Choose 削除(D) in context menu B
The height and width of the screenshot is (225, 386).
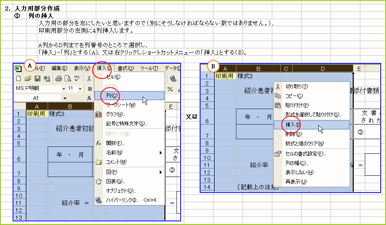pyautogui.click(x=312, y=134)
